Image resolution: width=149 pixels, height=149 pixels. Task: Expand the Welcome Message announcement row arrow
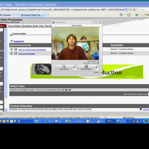[x=12, y=53]
